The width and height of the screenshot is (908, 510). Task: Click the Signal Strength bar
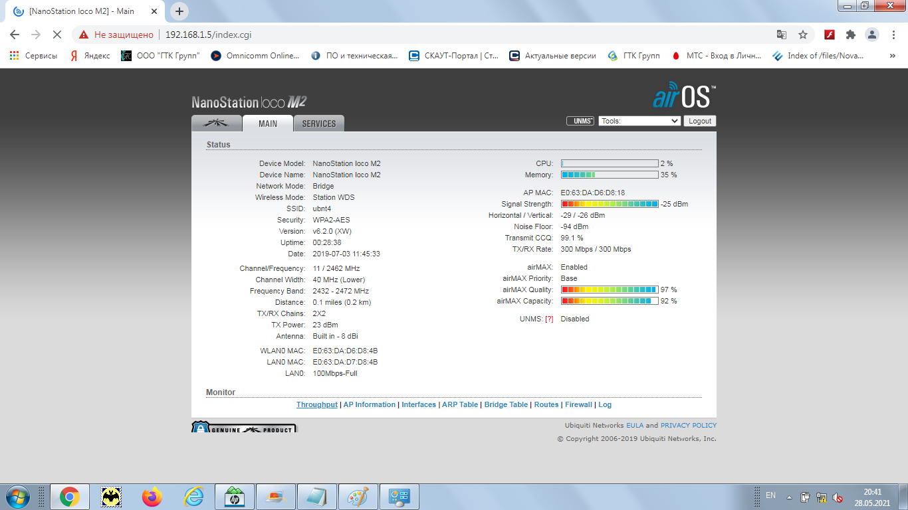tap(610, 204)
